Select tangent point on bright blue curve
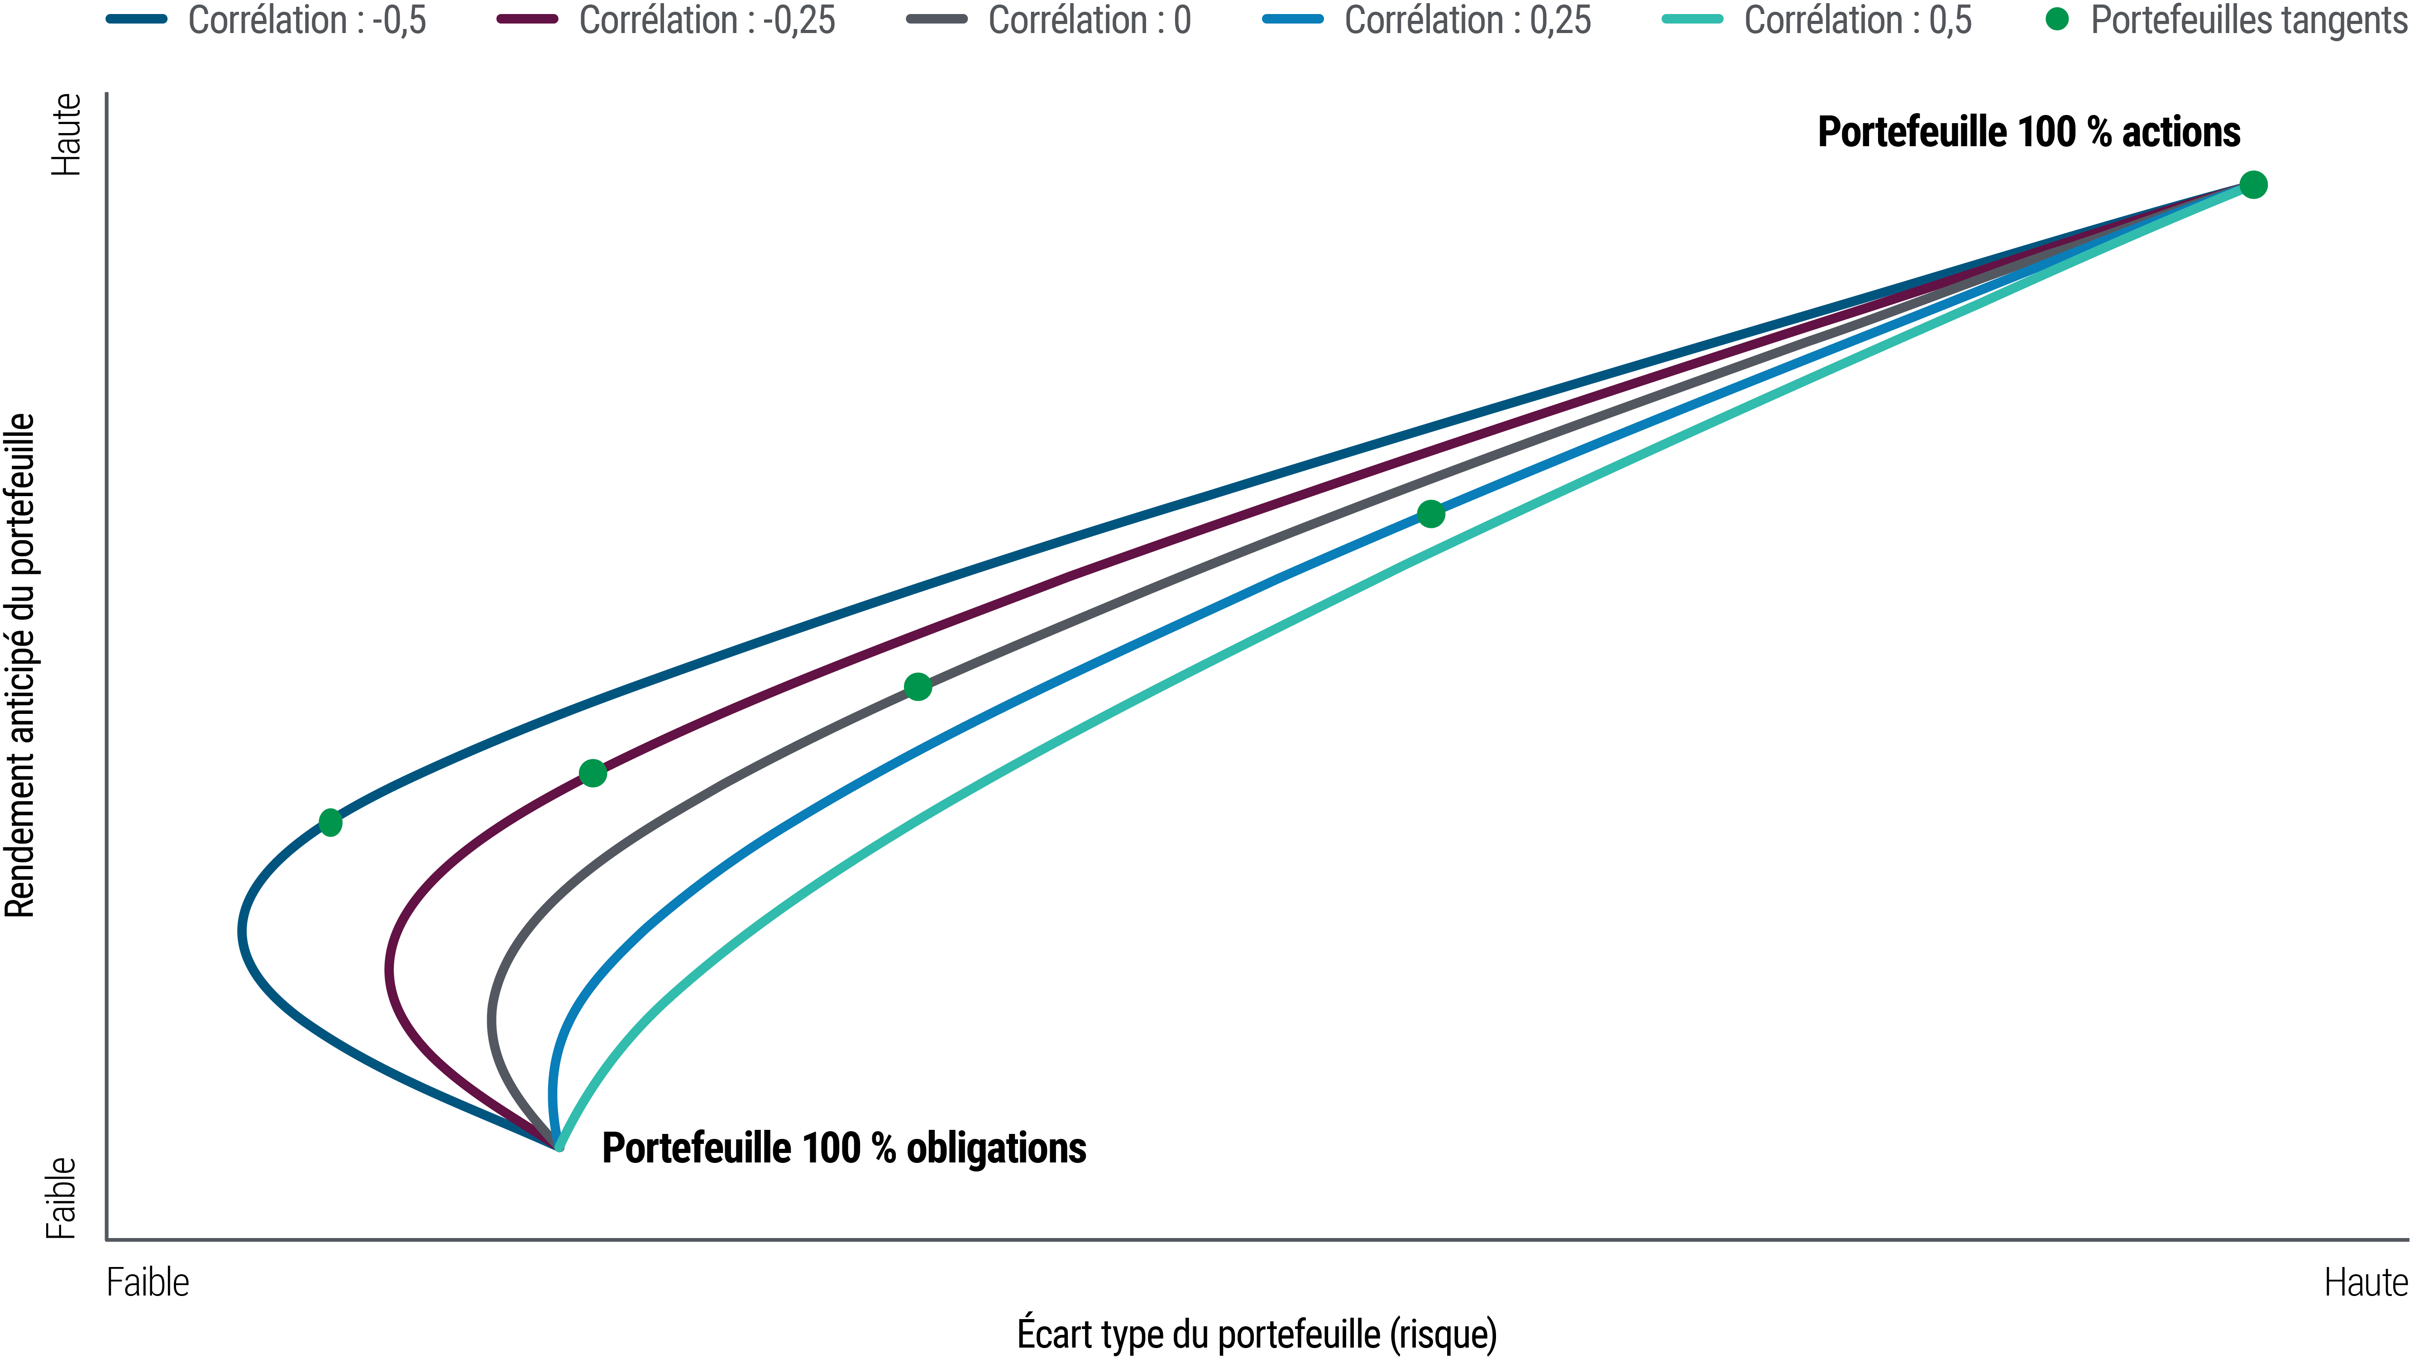This screenshot has width=2414, height=1358. 1430,514
